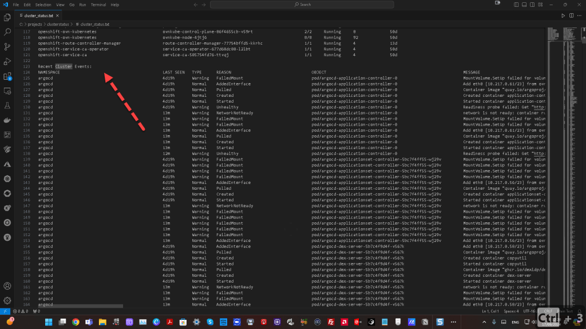586x329 pixels.
Task: Open the Windows Start menu
Action: pos(49,322)
